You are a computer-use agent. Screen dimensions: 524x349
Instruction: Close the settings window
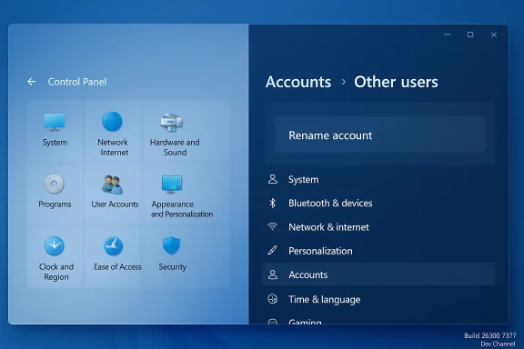pyautogui.click(x=494, y=35)
